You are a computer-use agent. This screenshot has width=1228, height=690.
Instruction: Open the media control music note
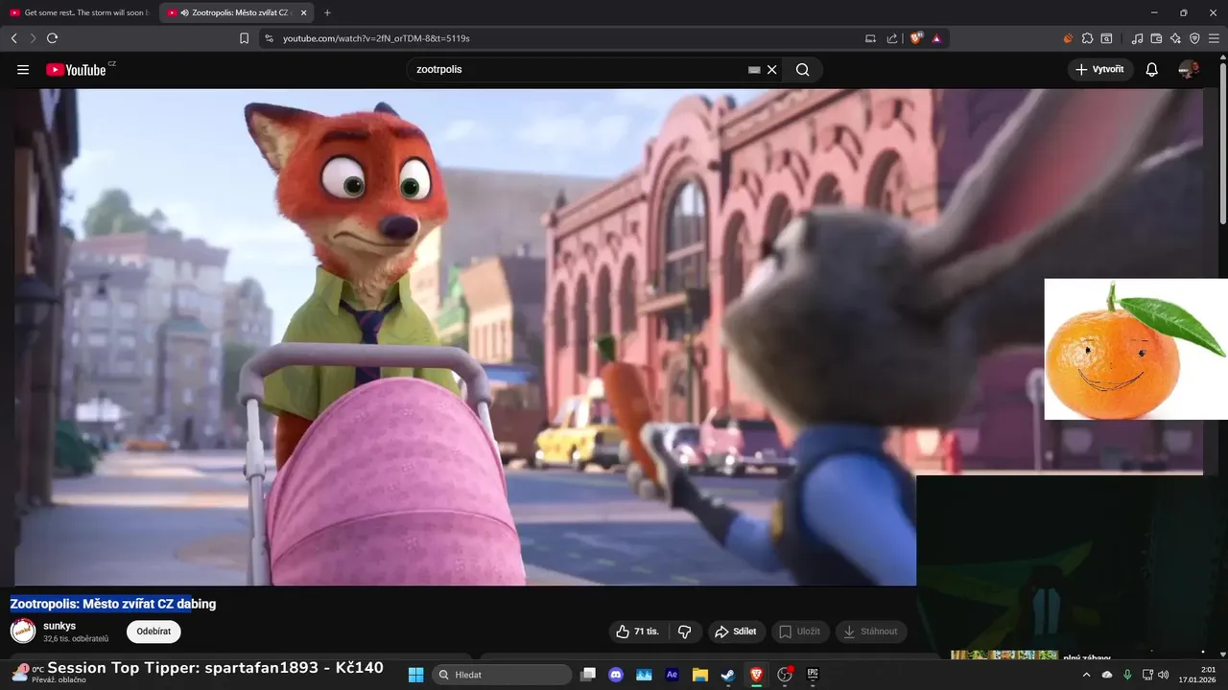1137,38
